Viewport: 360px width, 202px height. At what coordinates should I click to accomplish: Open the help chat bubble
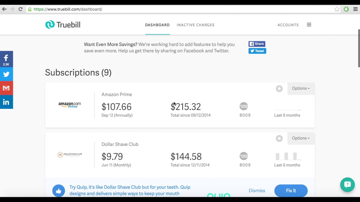tap(347, 185)
